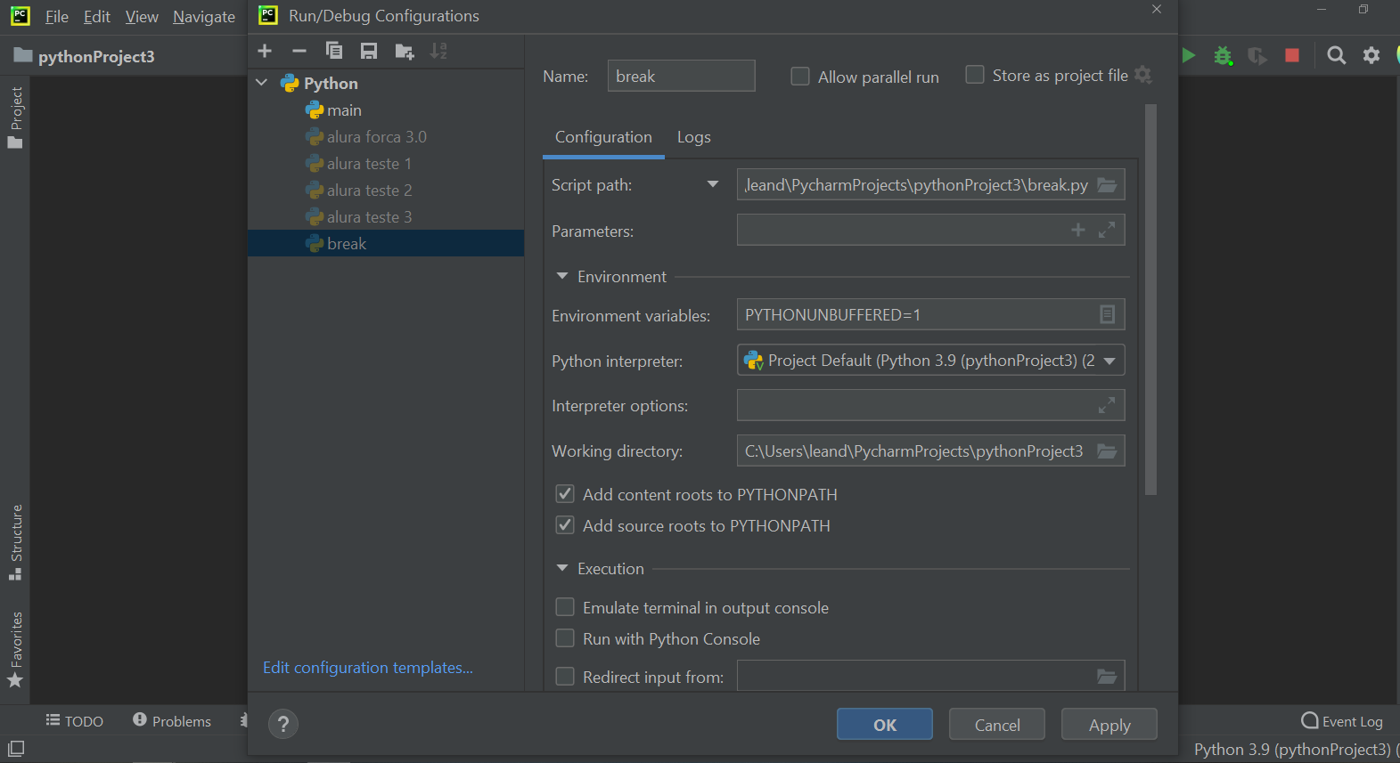
Task: Open Edit configuration templates link
Action: click(x=368, y=667)
